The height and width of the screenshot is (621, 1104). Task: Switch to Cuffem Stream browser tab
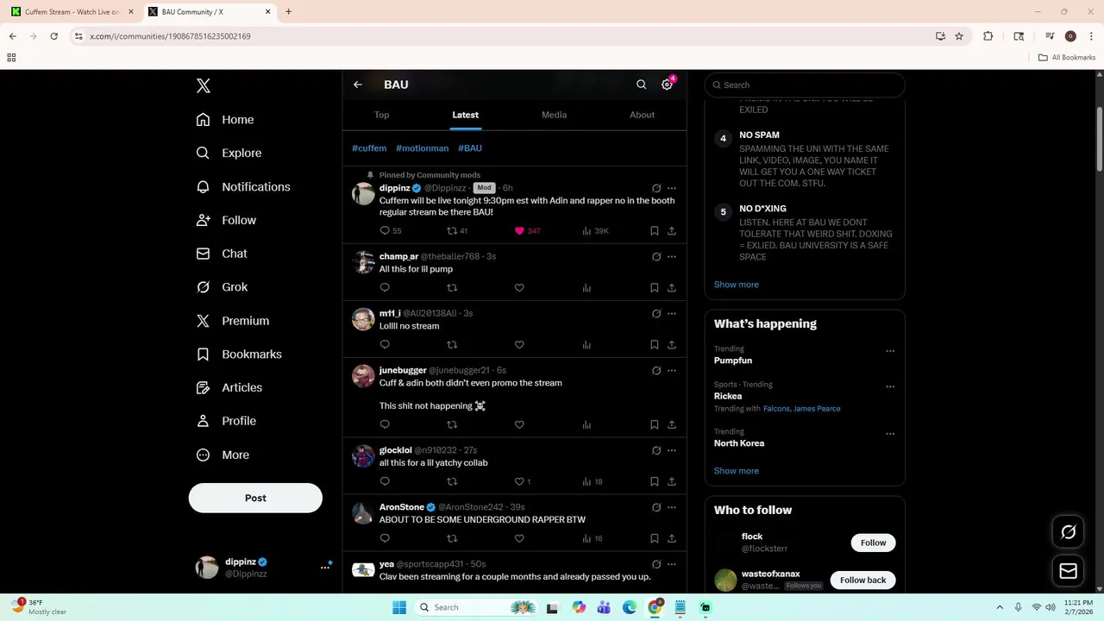pyautogui.click(x=72, y=12)
